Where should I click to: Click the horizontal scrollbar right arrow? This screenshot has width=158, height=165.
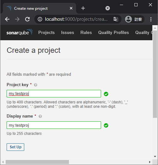click(150, 162)
